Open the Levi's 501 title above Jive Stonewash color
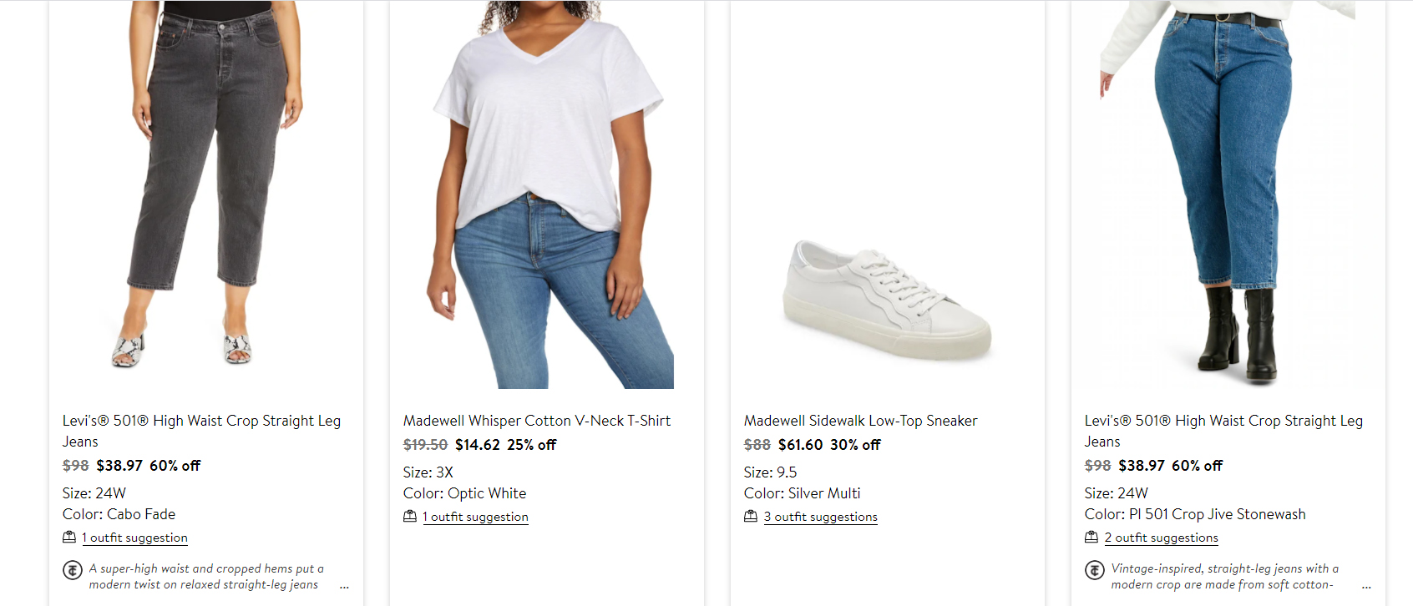This screenshot has height=606, width=1413. coord(1223,422)
